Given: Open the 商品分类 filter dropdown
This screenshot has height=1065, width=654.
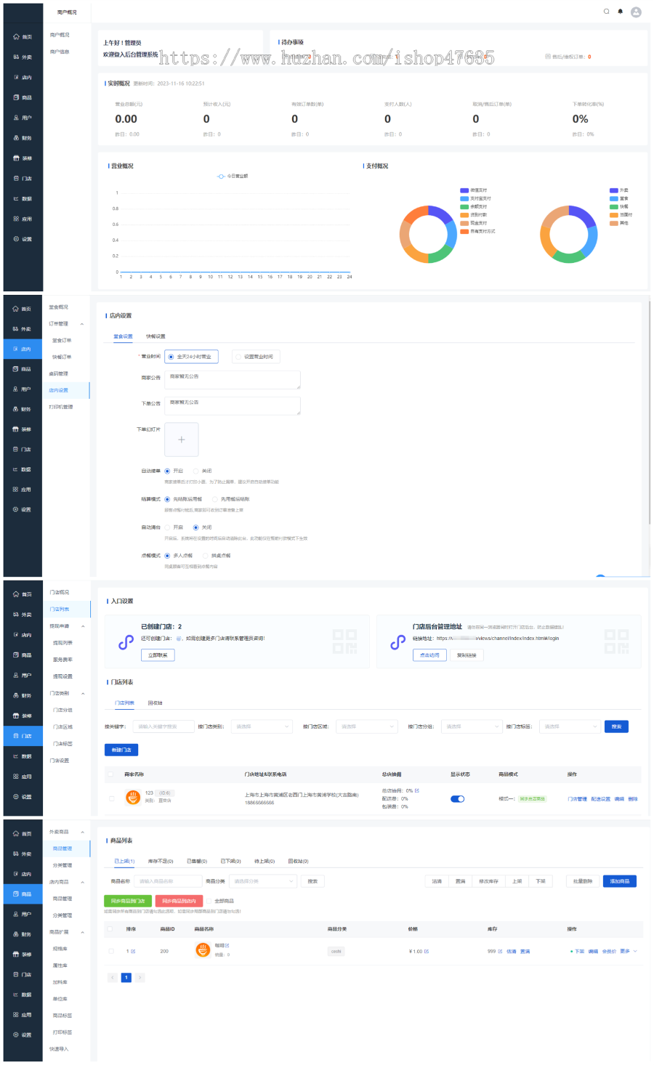Looking at the screenshot, I should [262, 881].
